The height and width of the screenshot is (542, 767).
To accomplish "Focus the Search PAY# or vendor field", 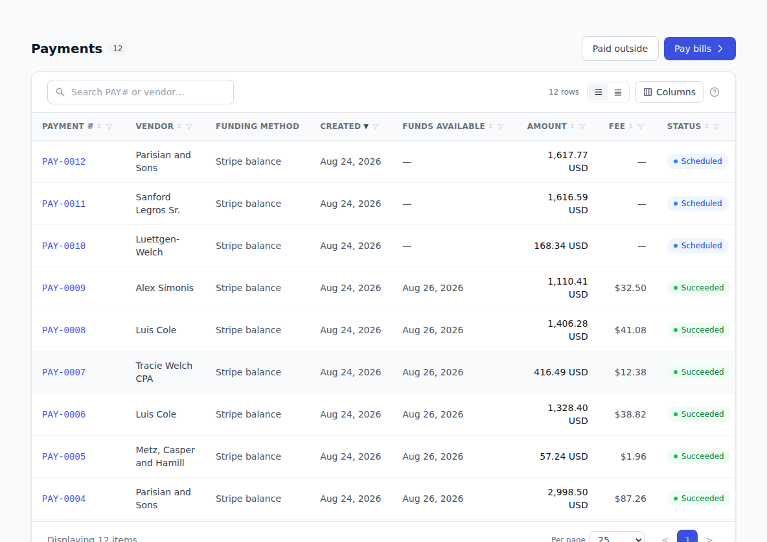I will 141,92.
